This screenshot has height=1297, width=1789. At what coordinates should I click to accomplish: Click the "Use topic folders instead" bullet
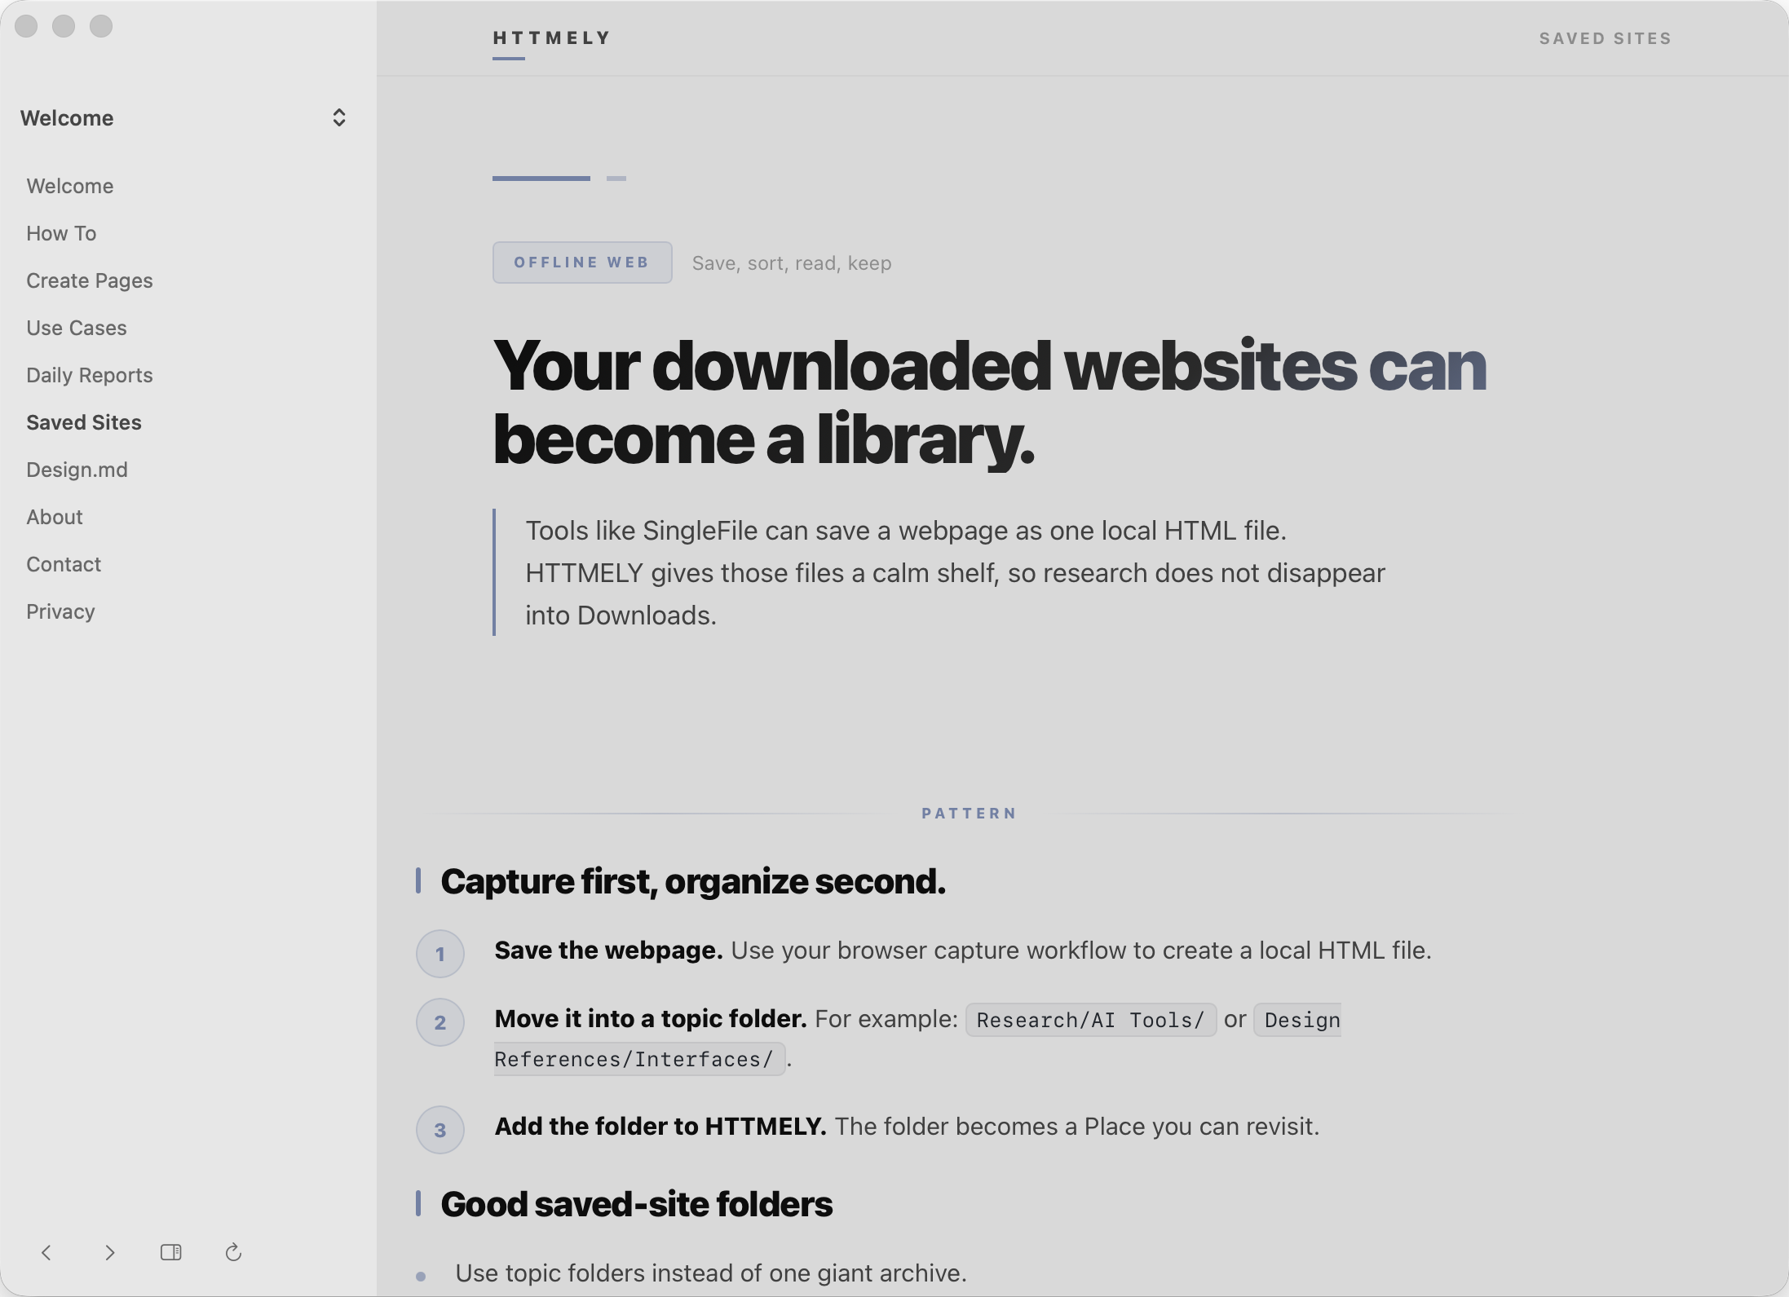click(711, 1273)
